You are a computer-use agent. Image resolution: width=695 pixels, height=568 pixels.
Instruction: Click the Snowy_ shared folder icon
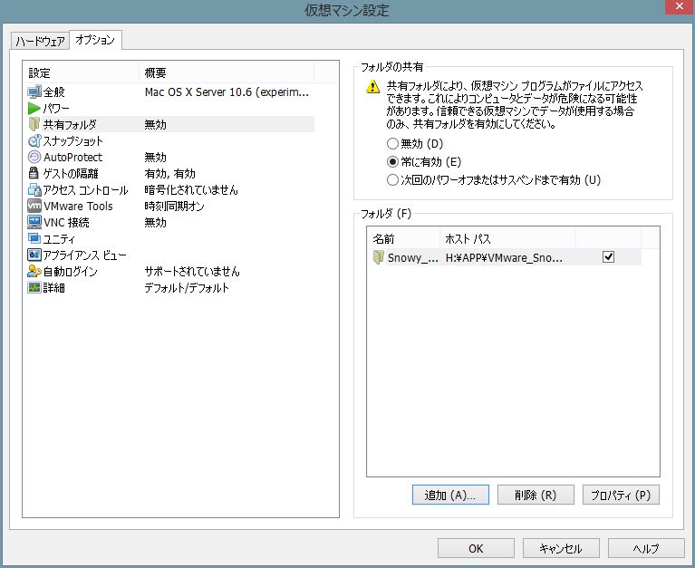pos(378,257)
